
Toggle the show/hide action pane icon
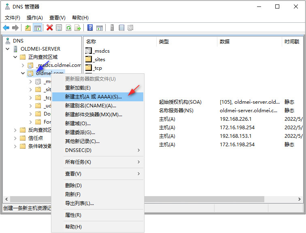click(x=100, y=28)
